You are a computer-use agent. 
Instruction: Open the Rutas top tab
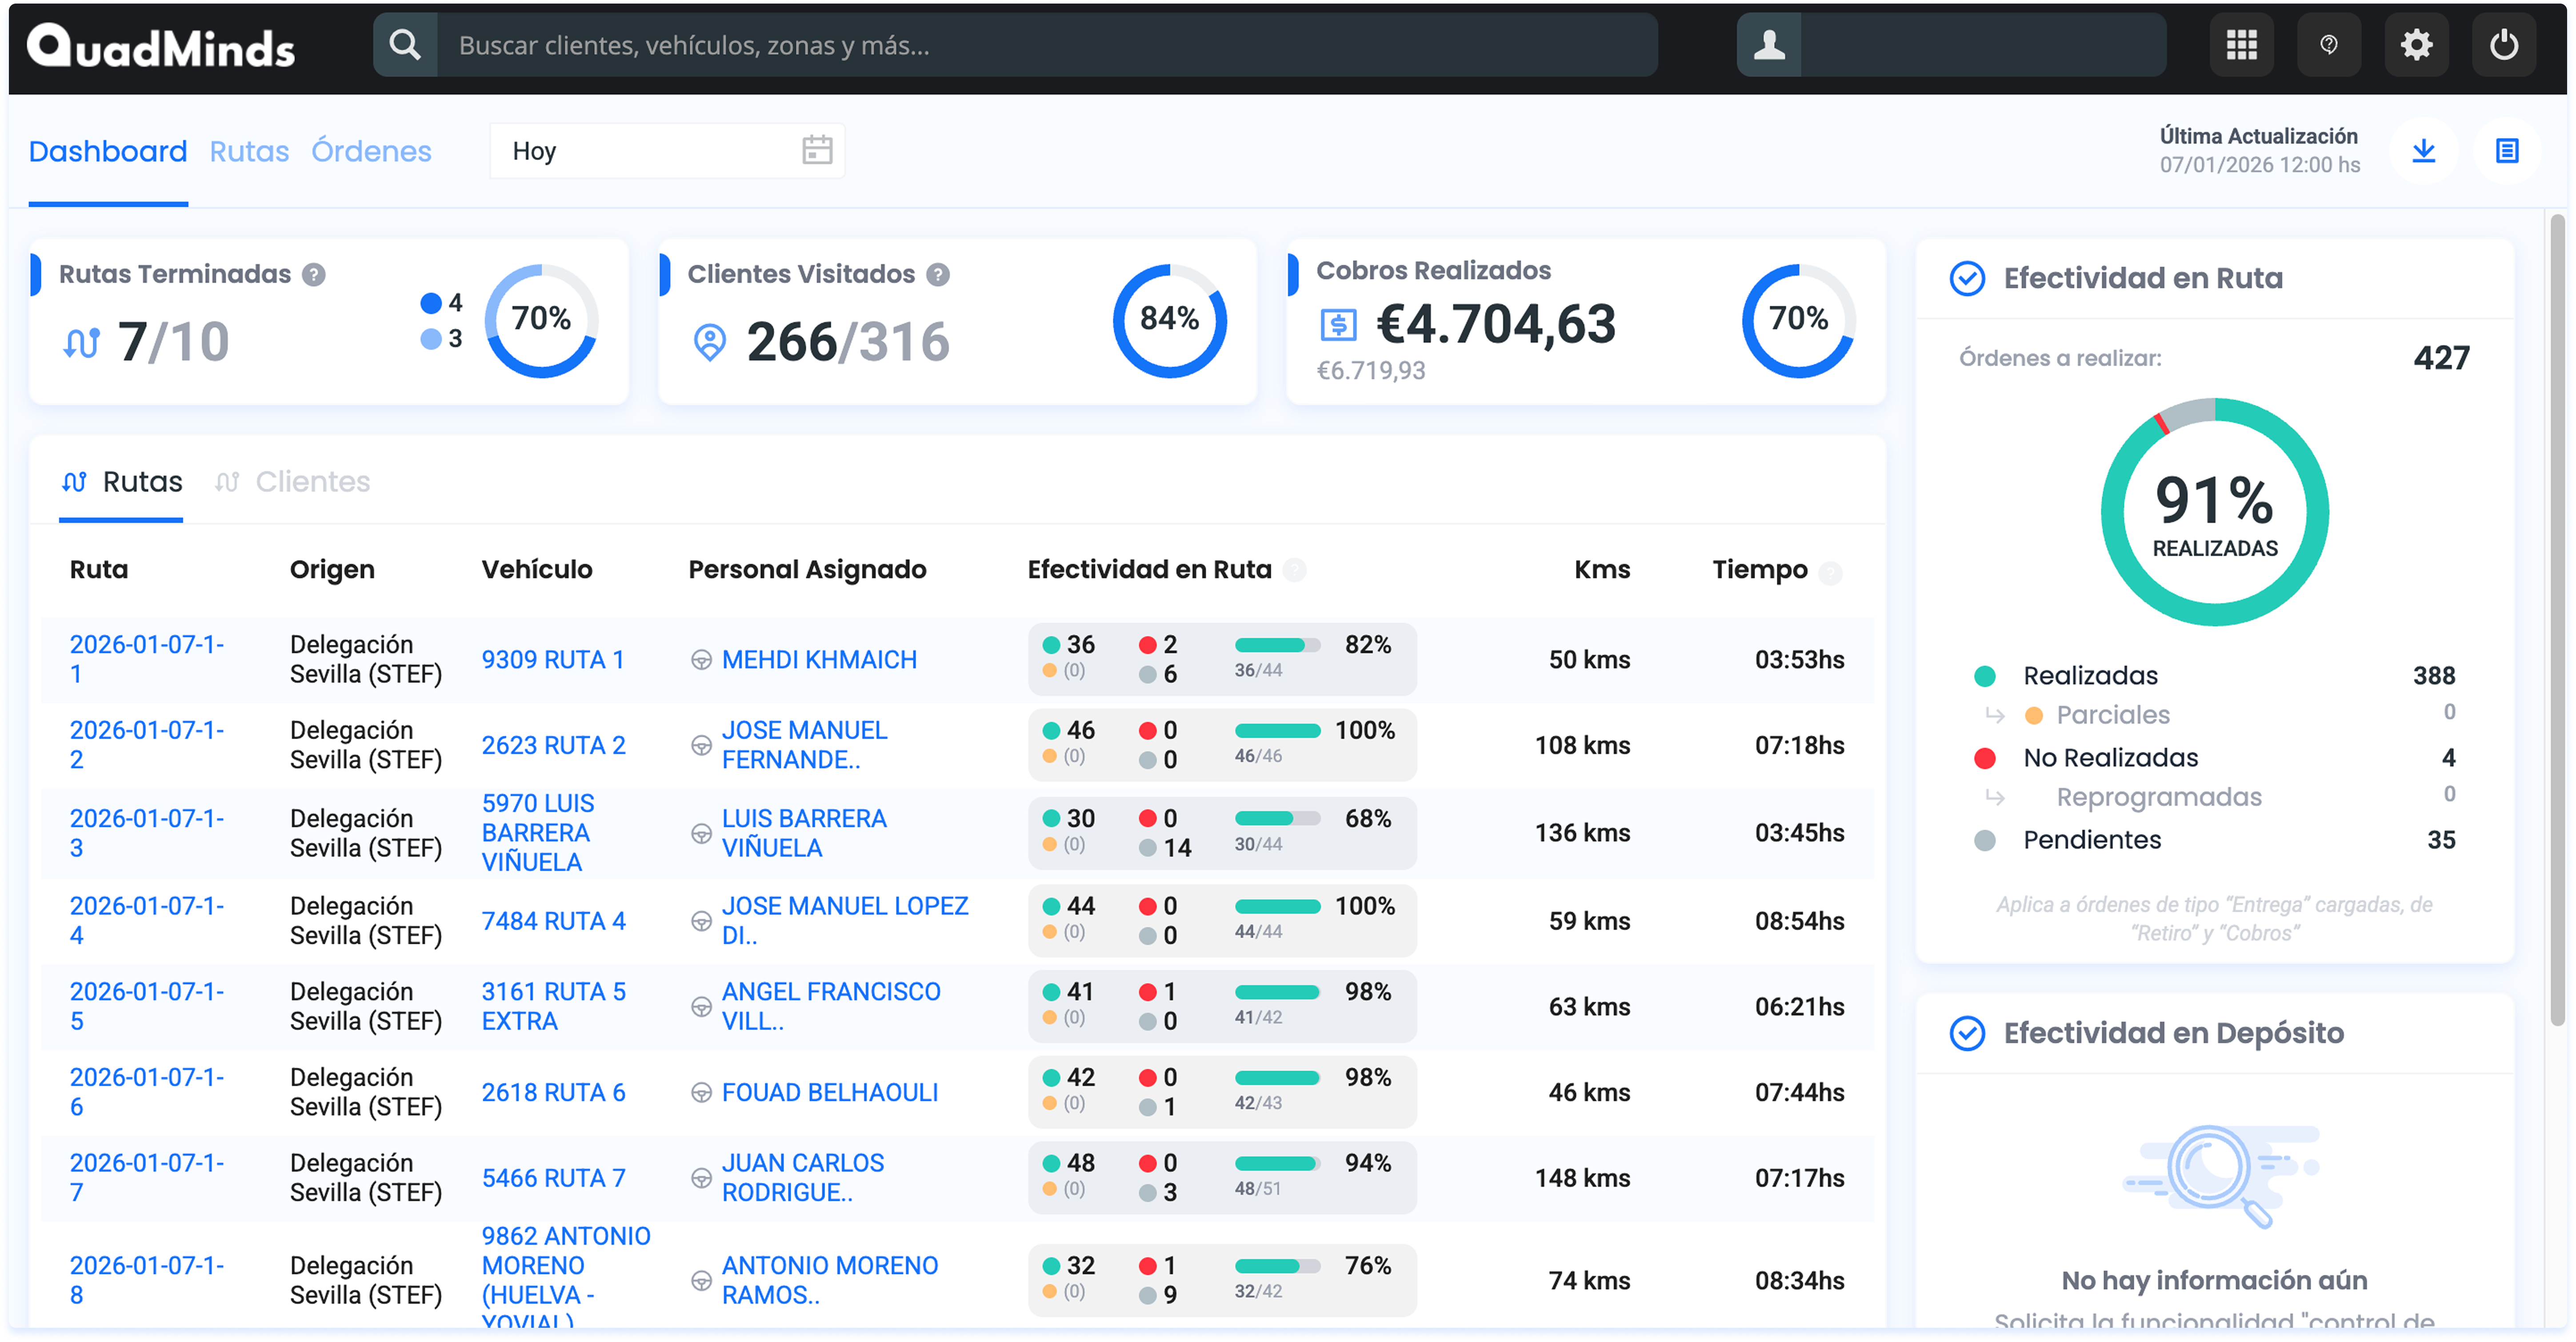tap(249, 151)
